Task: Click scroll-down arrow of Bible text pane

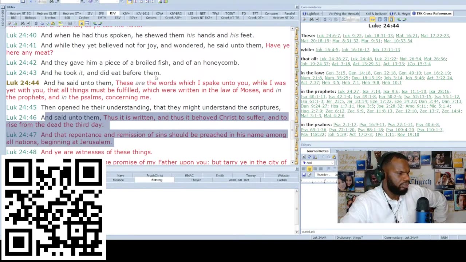Action: [292, 162]
